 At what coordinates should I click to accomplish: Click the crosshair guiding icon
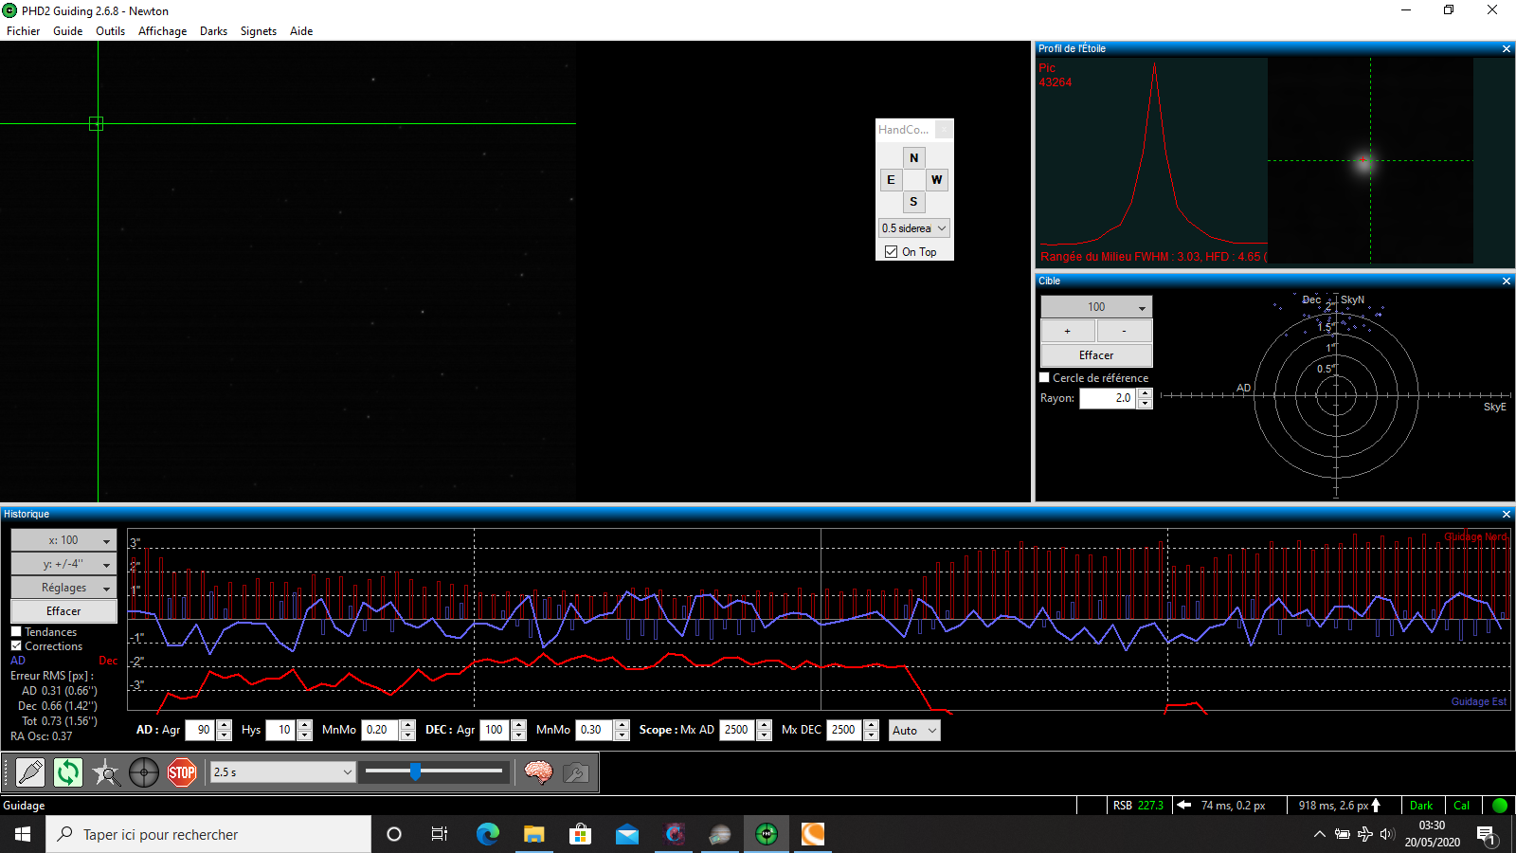pyautogui.click(x=144, y=773)
